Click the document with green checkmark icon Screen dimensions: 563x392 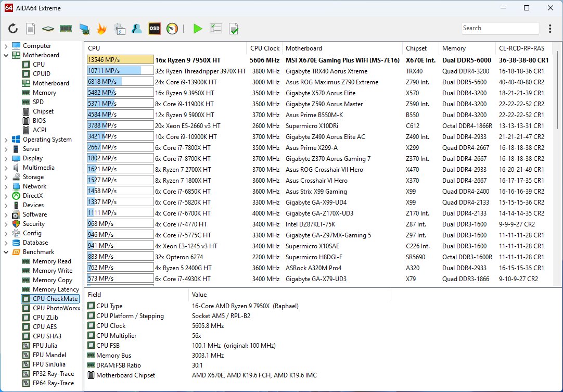(234, 29)
